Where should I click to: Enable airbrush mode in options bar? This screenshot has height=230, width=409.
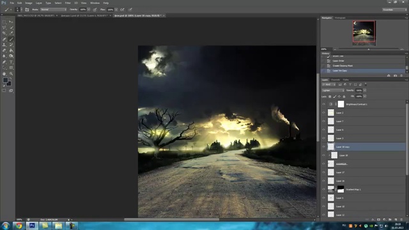tap(122, 10)
